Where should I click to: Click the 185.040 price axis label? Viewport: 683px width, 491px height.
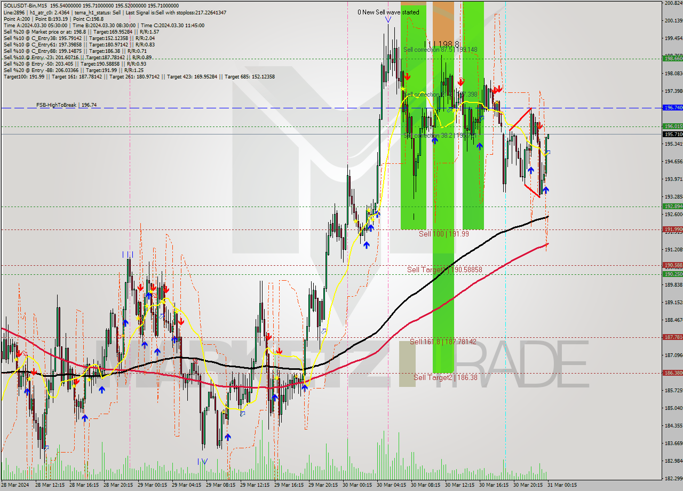click(674, 408)
